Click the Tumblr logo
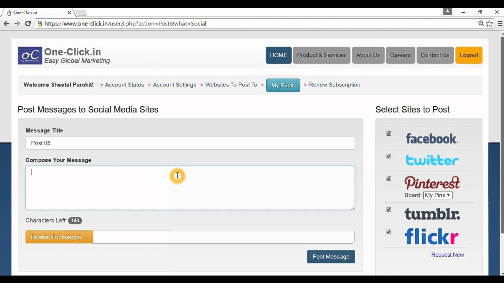 point(432,214)
